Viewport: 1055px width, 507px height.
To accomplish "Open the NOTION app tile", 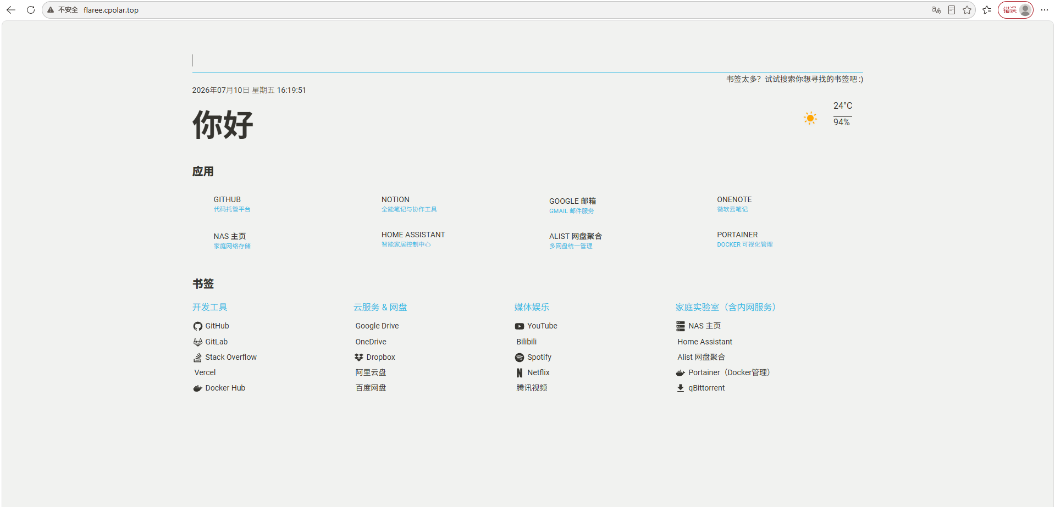I will (409, 204).
